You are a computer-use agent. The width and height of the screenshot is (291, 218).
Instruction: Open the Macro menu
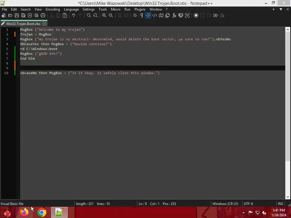(x=116, y=9)
